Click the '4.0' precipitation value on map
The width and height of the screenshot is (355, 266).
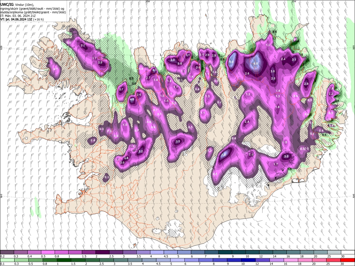(132, 99)
